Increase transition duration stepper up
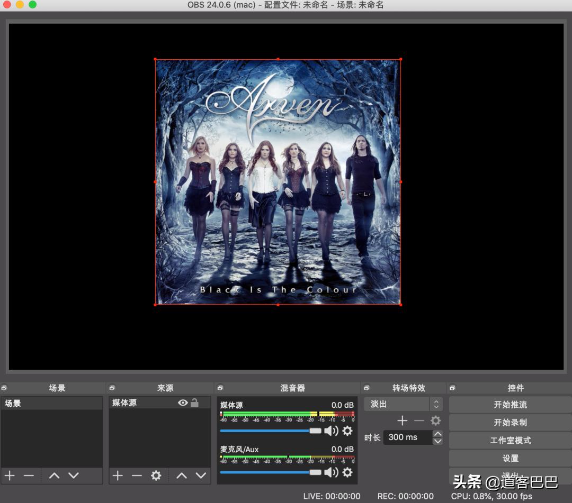 point(438,433)
